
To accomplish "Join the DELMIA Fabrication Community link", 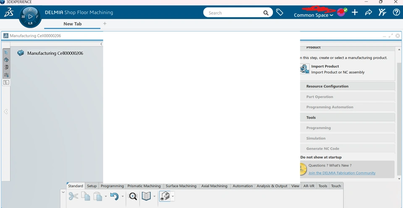I will (342, 173).
